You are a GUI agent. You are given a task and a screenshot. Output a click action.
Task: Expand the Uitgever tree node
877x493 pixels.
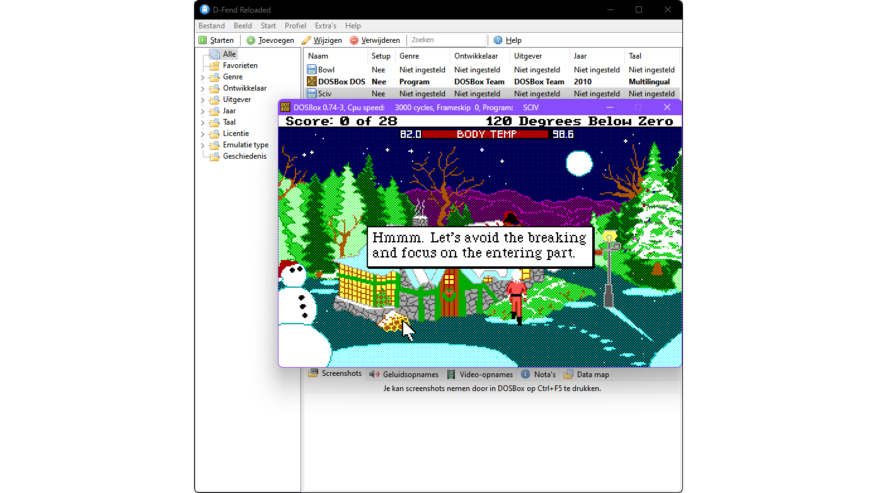203,100
